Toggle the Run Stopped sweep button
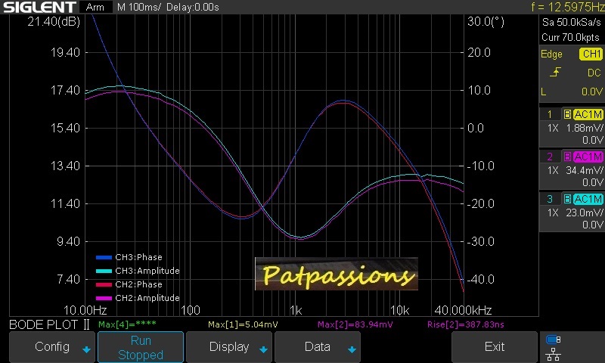The width and height of the screenshot is (605, 363). (x=141, y=347)
